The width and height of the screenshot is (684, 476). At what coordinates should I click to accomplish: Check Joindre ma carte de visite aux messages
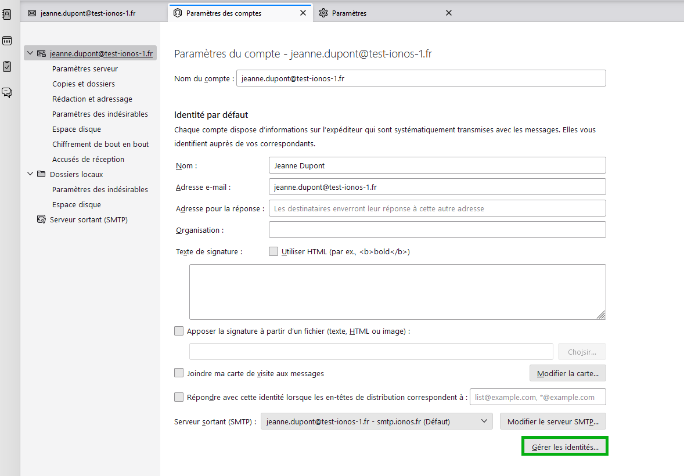179,373
